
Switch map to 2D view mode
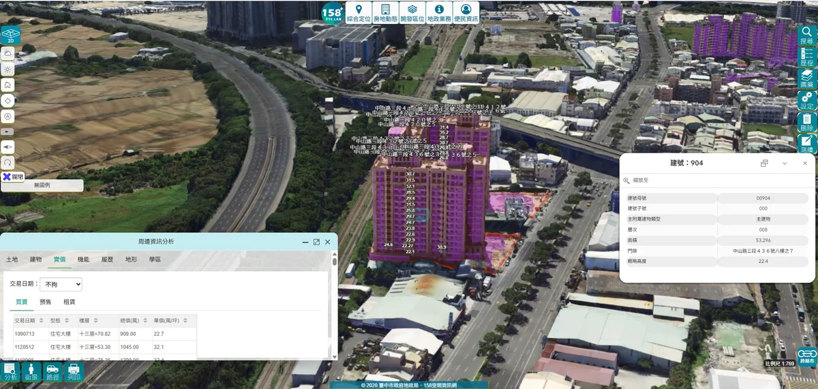point(11,35)
